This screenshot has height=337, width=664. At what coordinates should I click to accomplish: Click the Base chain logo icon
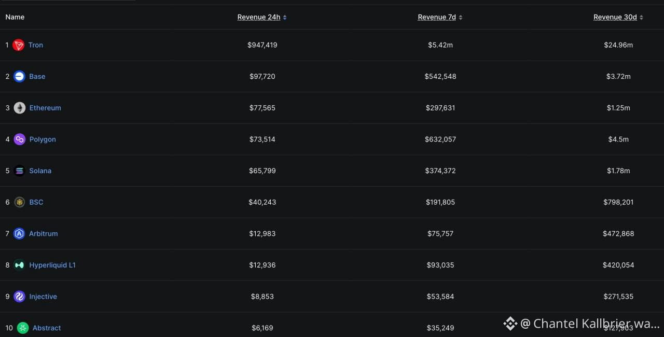[19, 77]
